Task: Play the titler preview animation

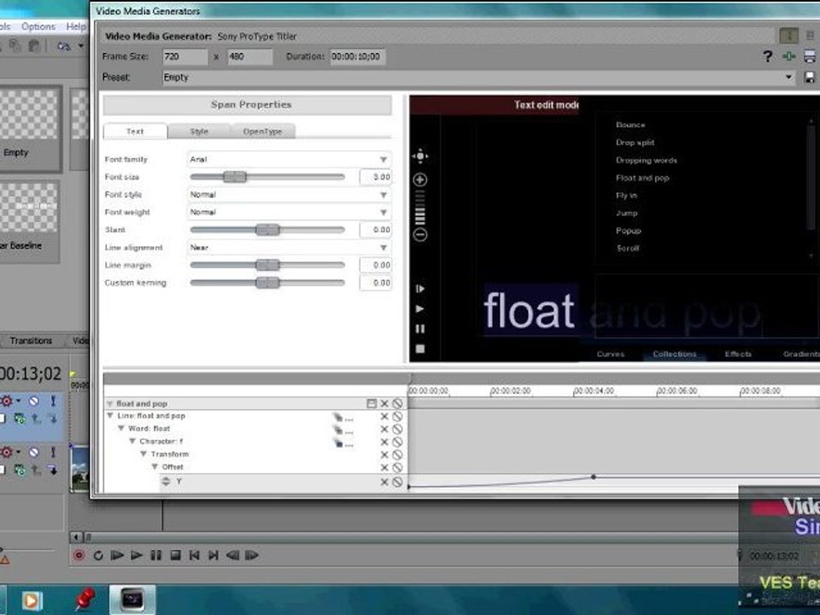Action: click(x=420, y=308)
